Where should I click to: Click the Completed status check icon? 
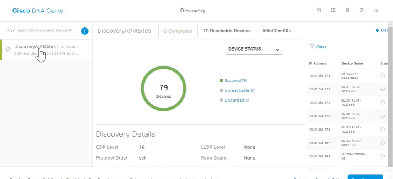165,31
